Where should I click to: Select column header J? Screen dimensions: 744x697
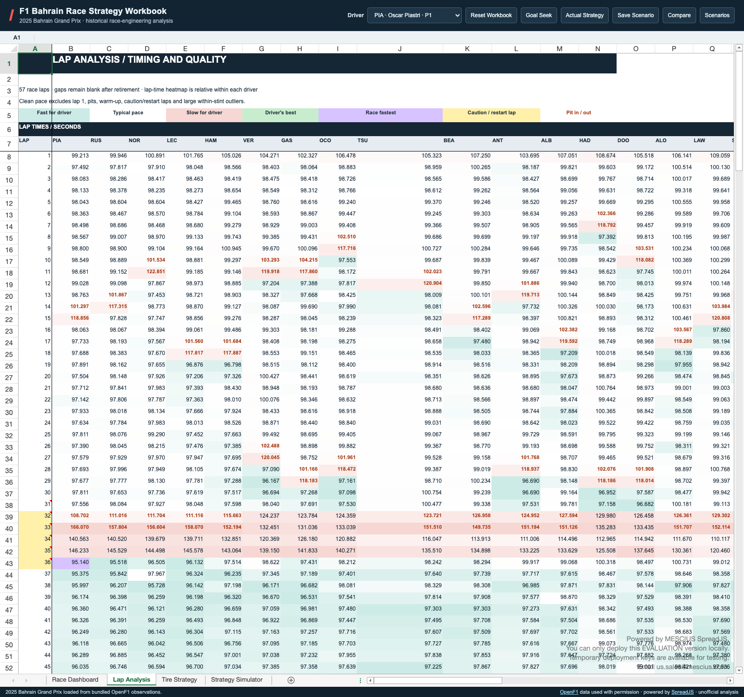tap(399, 49)
